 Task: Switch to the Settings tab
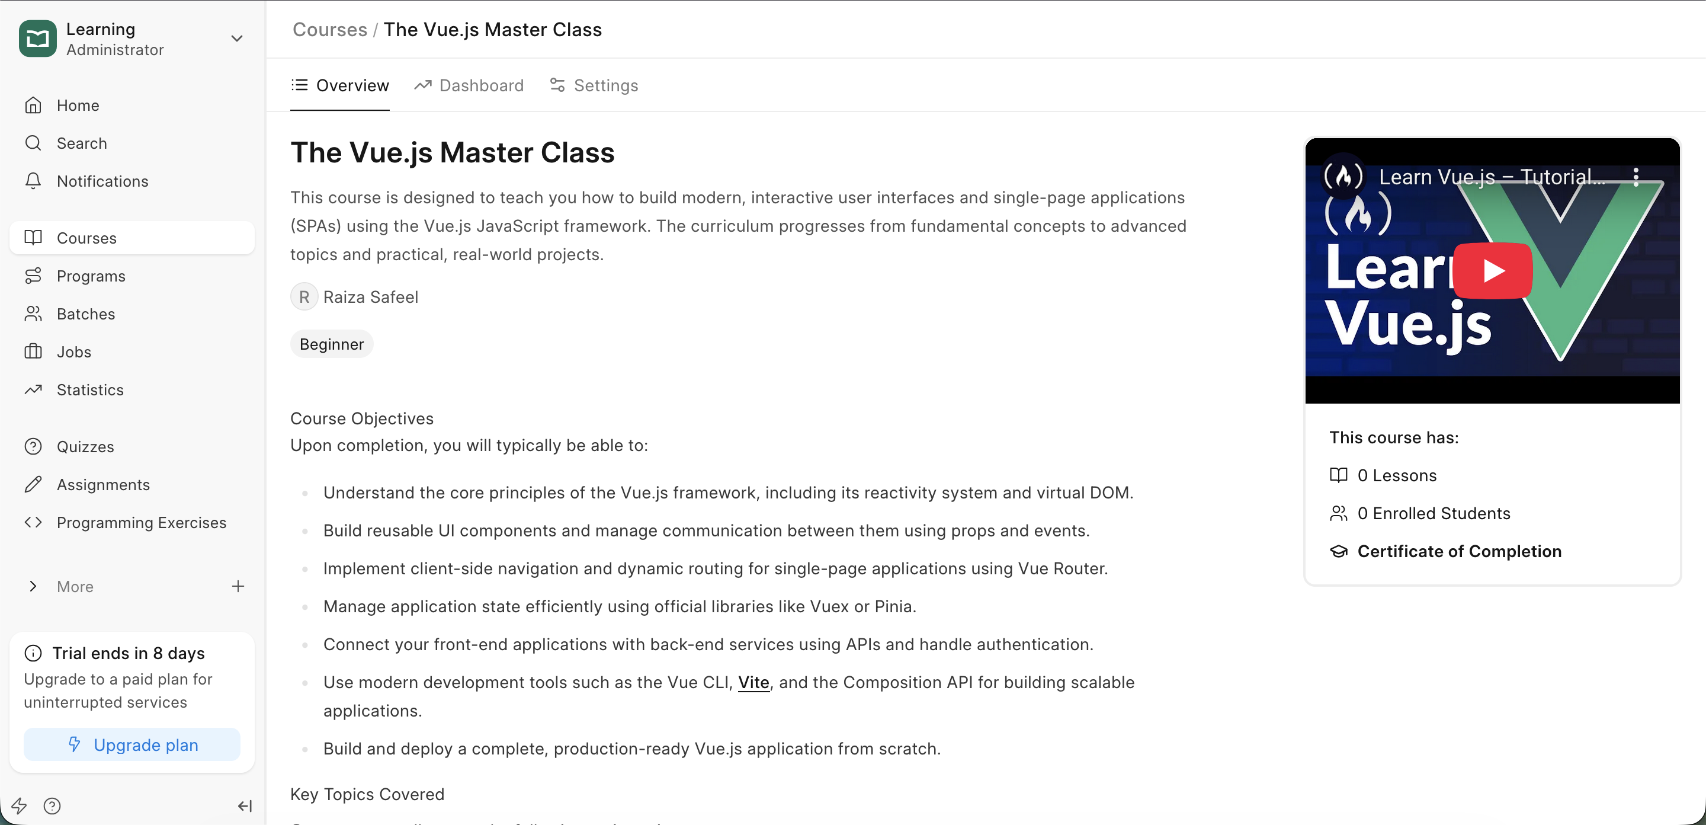(x=594, y=85)
